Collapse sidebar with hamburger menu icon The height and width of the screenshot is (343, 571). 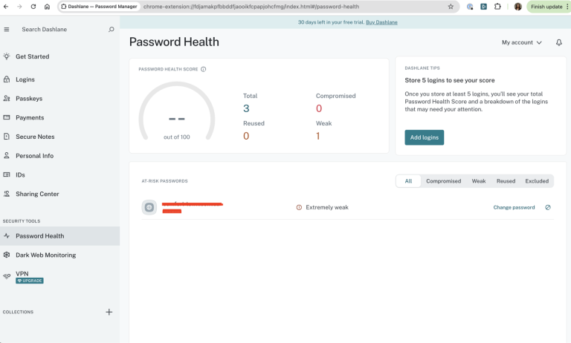[7, 30]
